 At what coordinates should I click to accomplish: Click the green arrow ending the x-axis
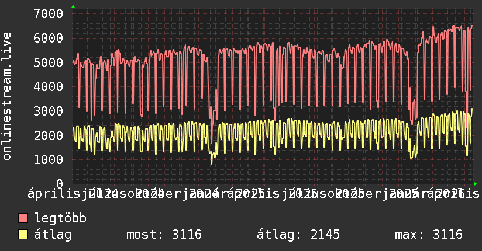tap(476, 184)
